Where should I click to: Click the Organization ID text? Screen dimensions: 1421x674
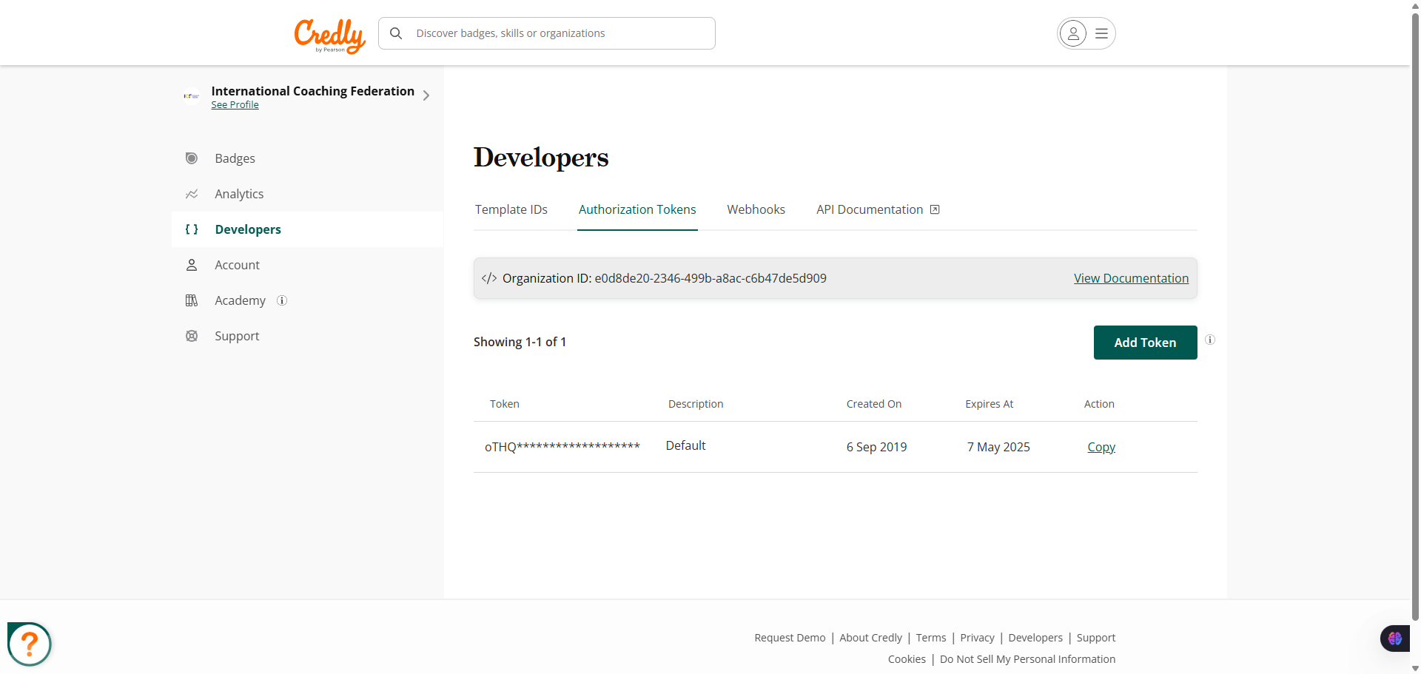665,278
